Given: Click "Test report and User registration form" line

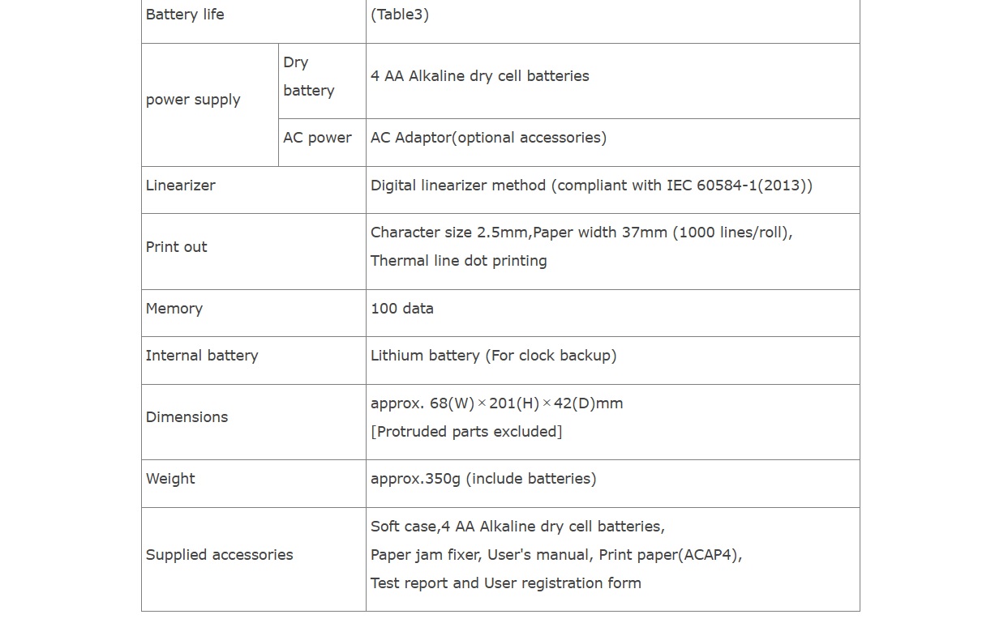Looking at the screenshot, I should [x=506, y=583].
